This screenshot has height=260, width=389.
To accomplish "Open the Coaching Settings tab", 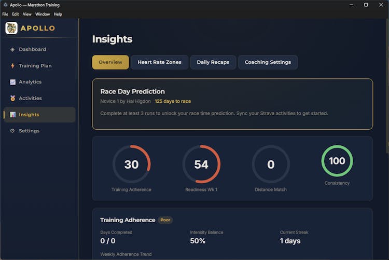I will coord(268,62).
